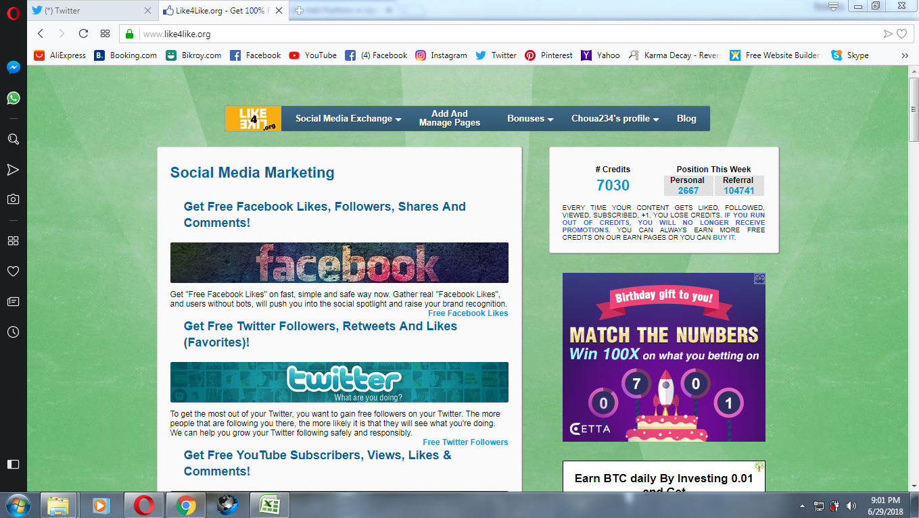Click the Like4Like.org site logo
The height and width of the screenshot is (518, 919).
pyautogui.click(x=253, y=118)
